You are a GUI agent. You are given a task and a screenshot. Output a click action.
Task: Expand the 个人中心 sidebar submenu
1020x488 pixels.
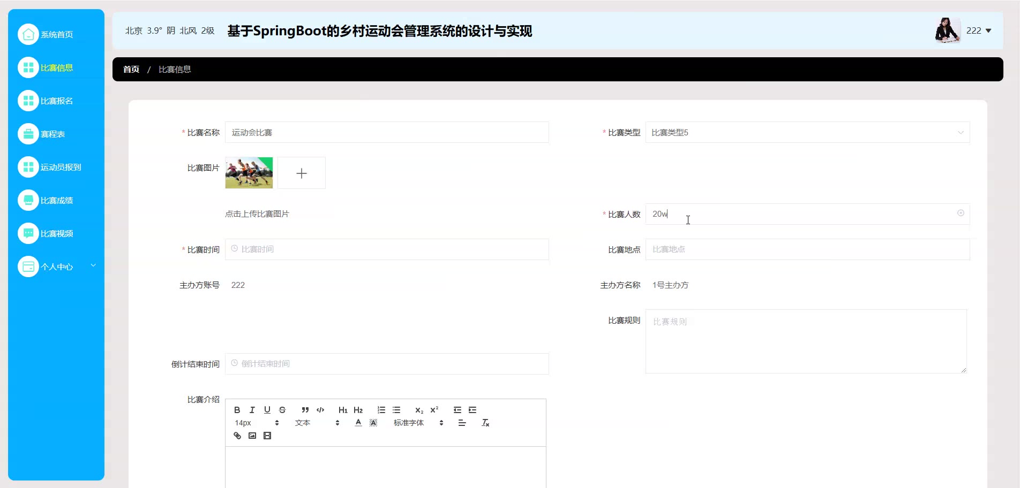(56, 266)
